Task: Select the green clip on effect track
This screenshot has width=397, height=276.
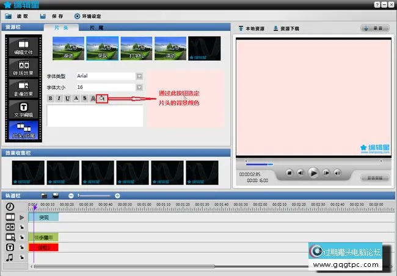Action: (x=43, y=238)
